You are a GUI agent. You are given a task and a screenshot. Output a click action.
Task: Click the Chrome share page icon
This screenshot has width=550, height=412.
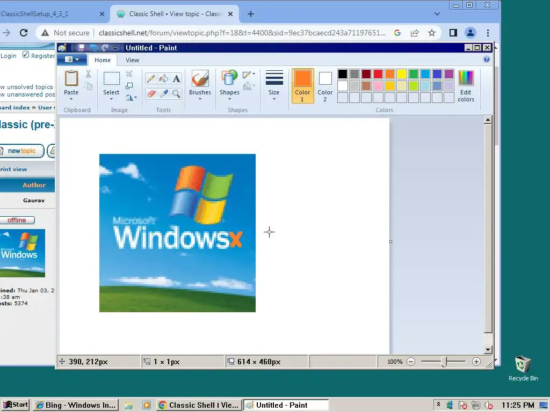415,33
